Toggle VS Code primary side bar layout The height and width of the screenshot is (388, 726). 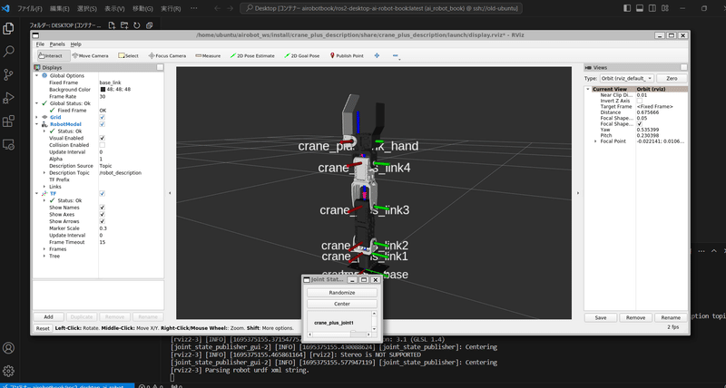(627, 8)
